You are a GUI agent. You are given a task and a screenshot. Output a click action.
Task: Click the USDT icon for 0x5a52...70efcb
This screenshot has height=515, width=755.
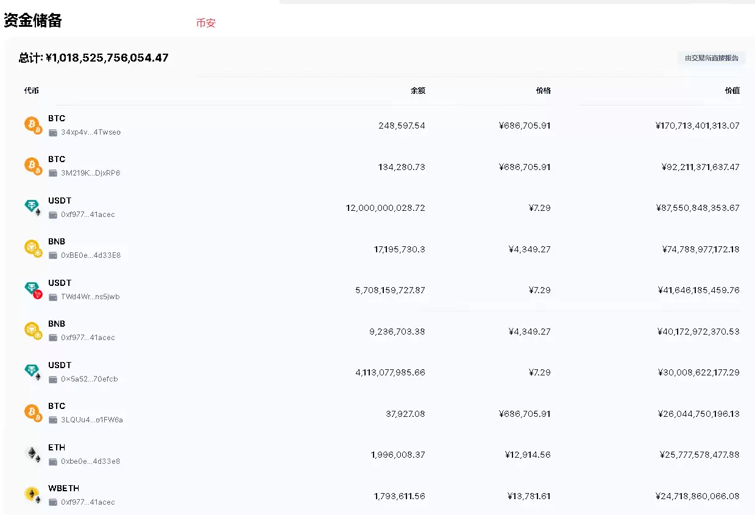tap(32, 372)
